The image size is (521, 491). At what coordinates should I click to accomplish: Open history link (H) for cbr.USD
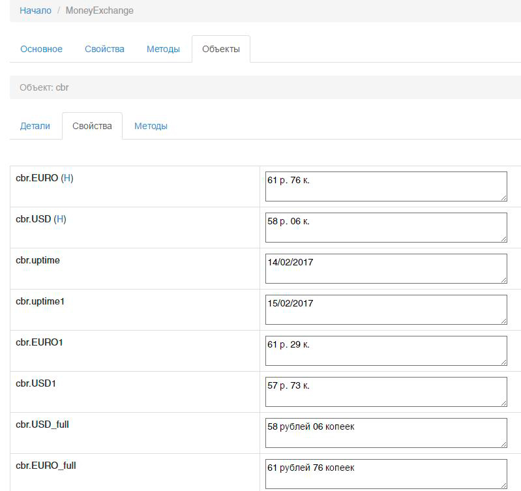click(x=60, y=219)
